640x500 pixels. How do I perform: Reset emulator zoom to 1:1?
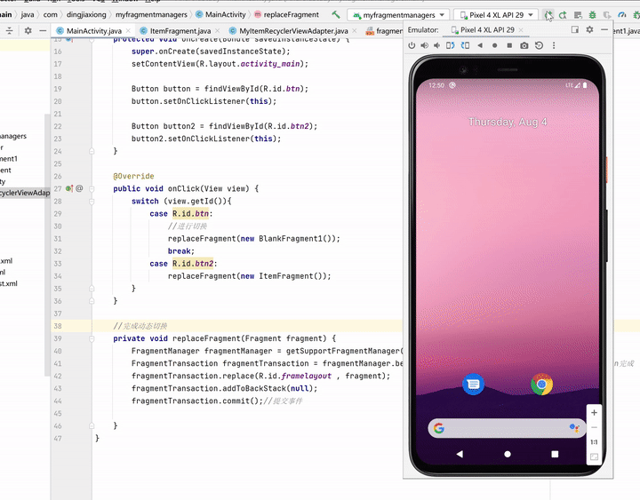(594, 441)
